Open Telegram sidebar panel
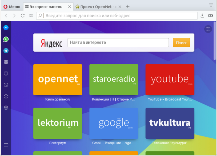The image size is (217, 156). [x=6, y=50]
